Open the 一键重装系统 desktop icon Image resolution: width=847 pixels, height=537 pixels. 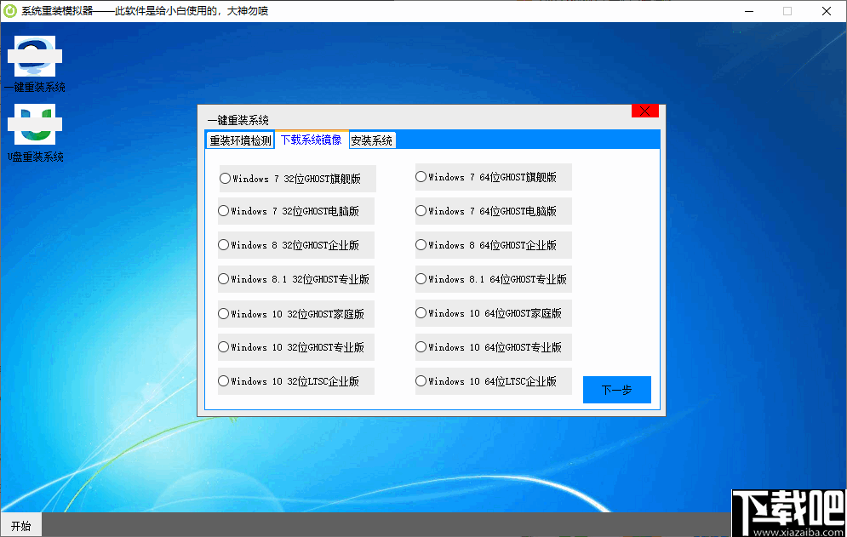click(x=35, y=64)
